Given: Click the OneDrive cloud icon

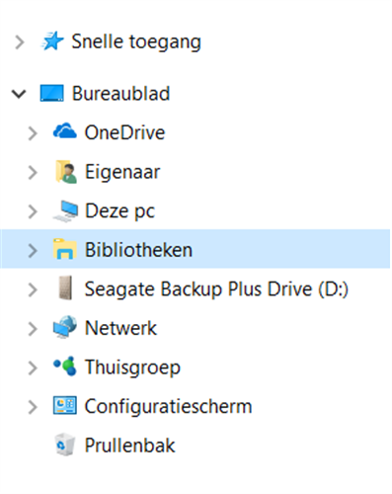Looking at the screenshot, I should [x=65, y=131].
